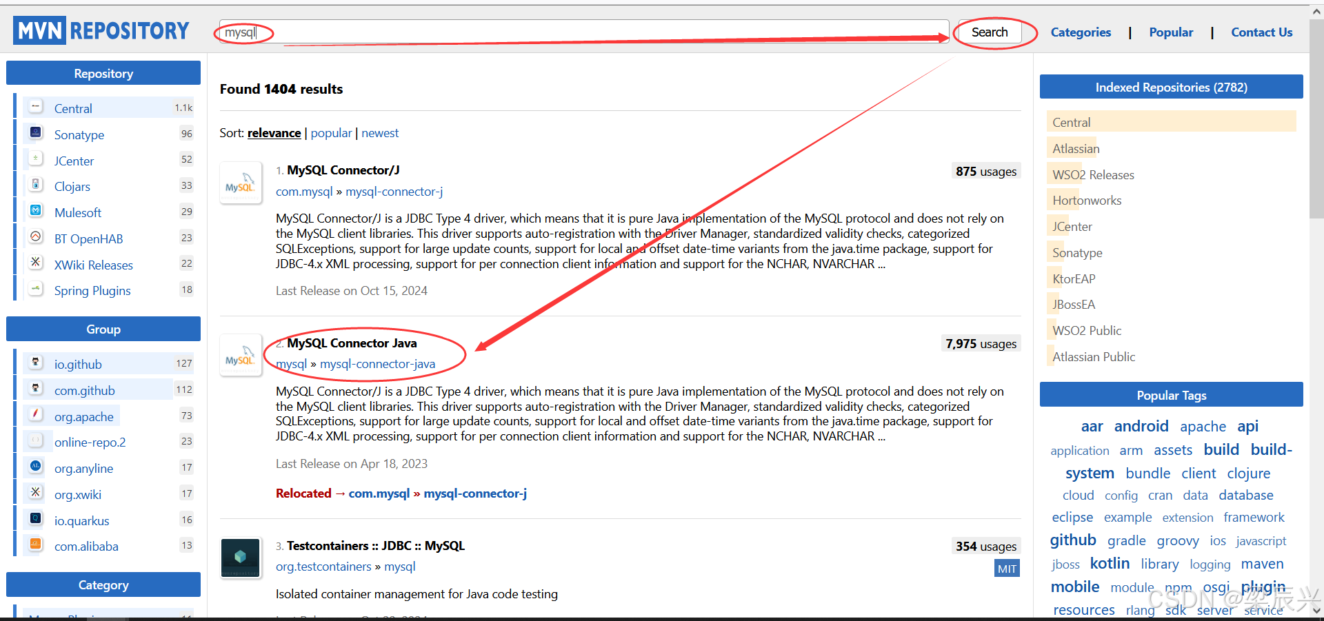Open the Categories menu
This screenshot has height=621, width=1324.
(x=1081, y=32)
